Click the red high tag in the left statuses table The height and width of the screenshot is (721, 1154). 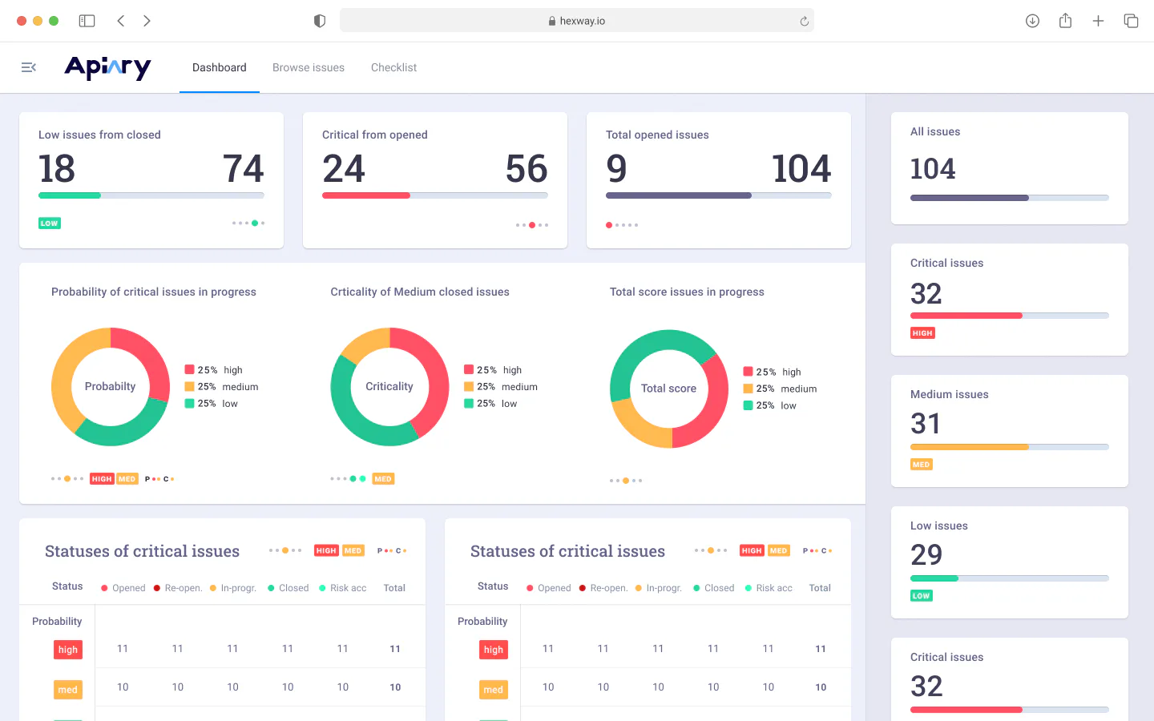click(x=68, y=650)
